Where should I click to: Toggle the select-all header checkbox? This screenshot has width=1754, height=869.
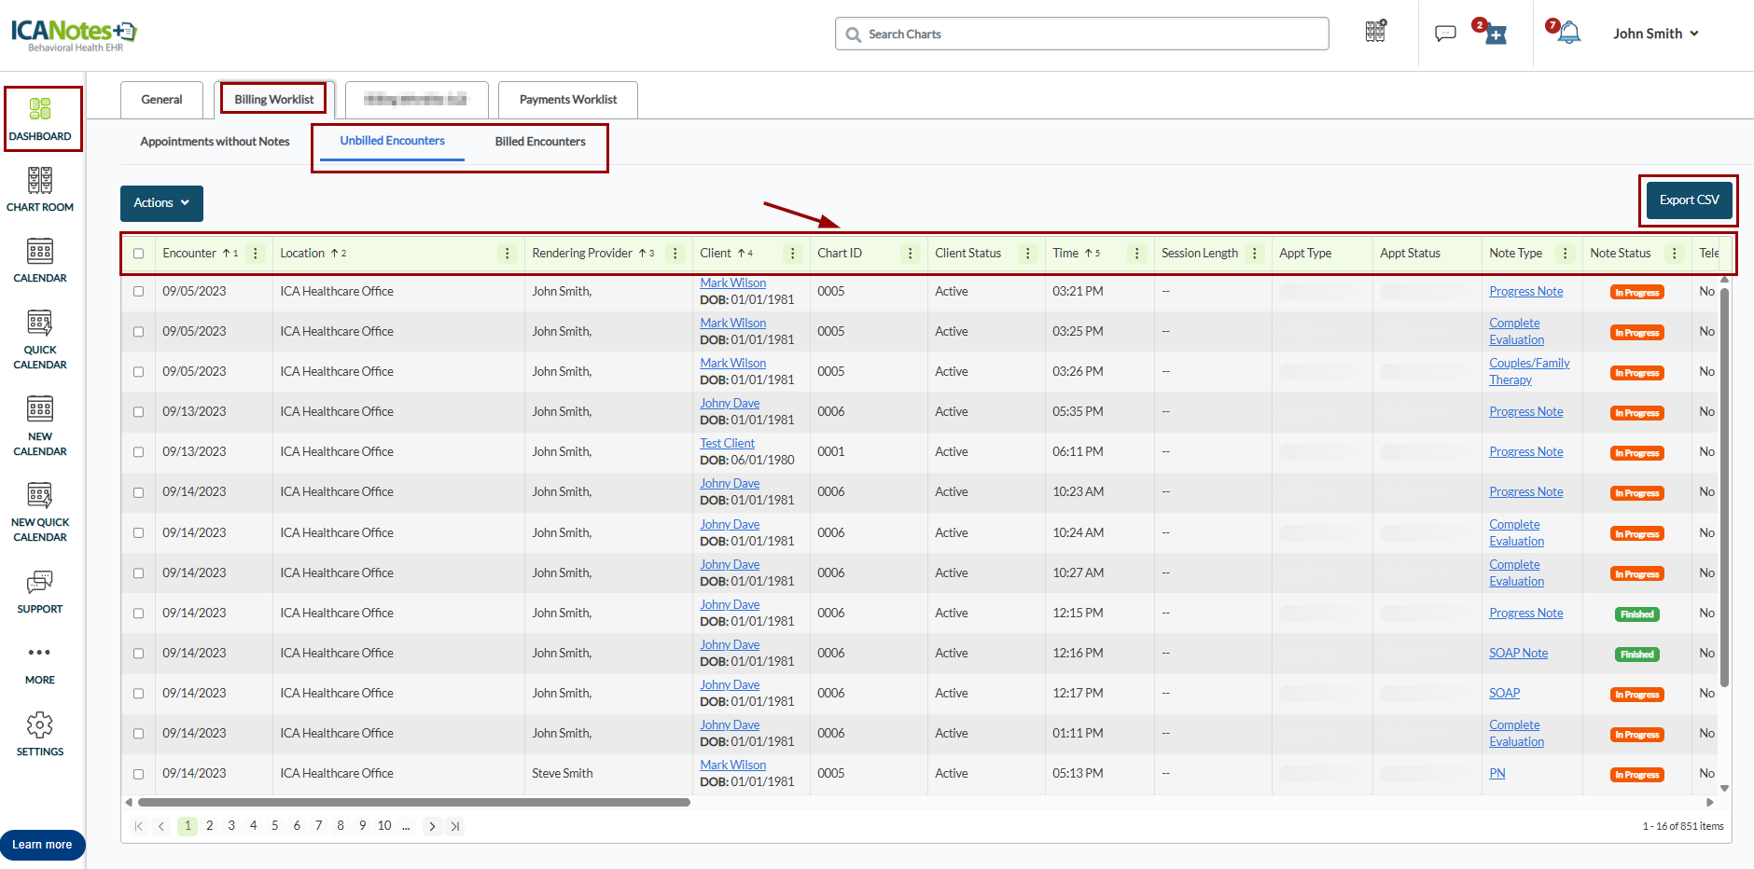139,254
